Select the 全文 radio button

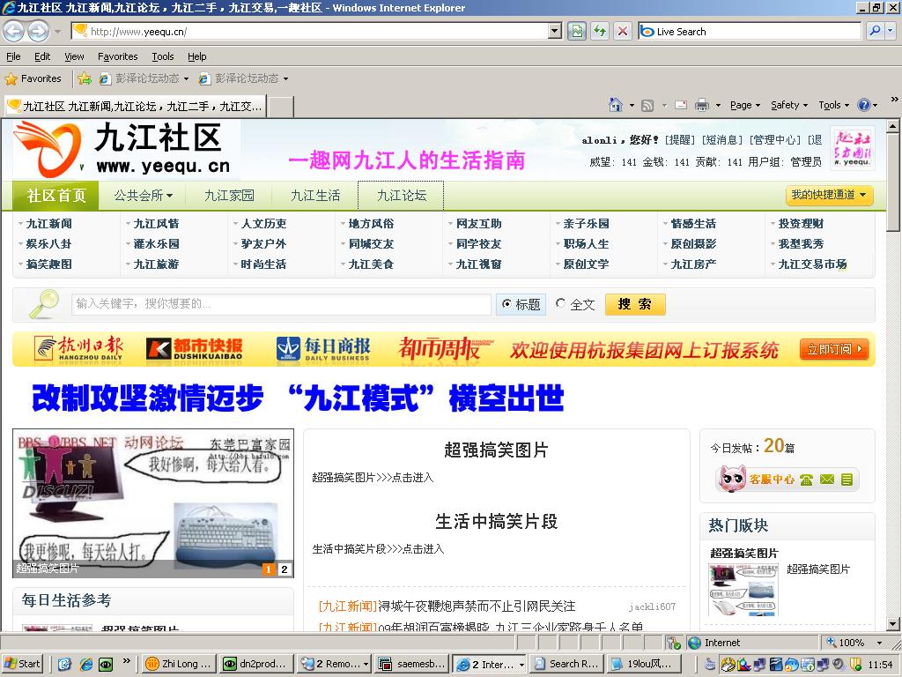(560, 304)
